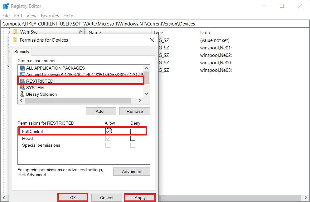Click the Blessy Solomon user icon

click(22, 94)
